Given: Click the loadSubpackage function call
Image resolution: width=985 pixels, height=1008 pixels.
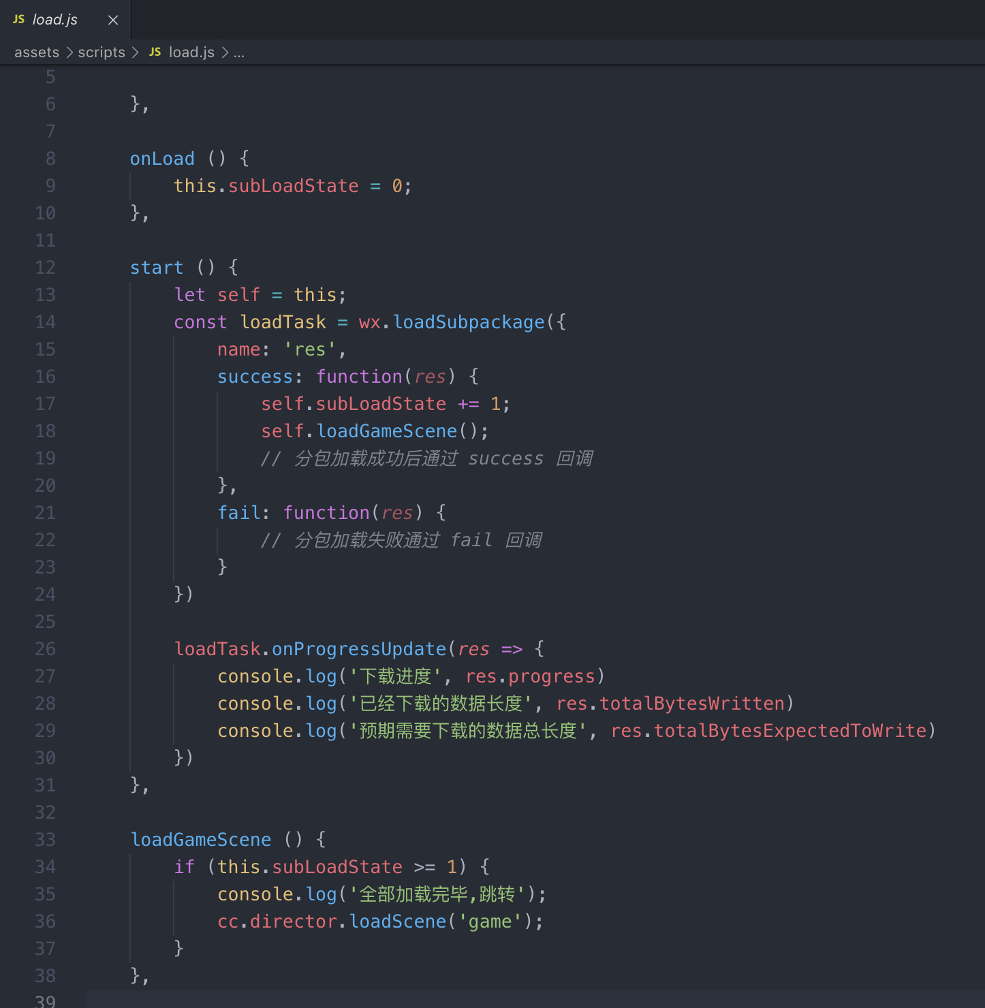Looking at the screenshot, I should click(x=469, y=322).
